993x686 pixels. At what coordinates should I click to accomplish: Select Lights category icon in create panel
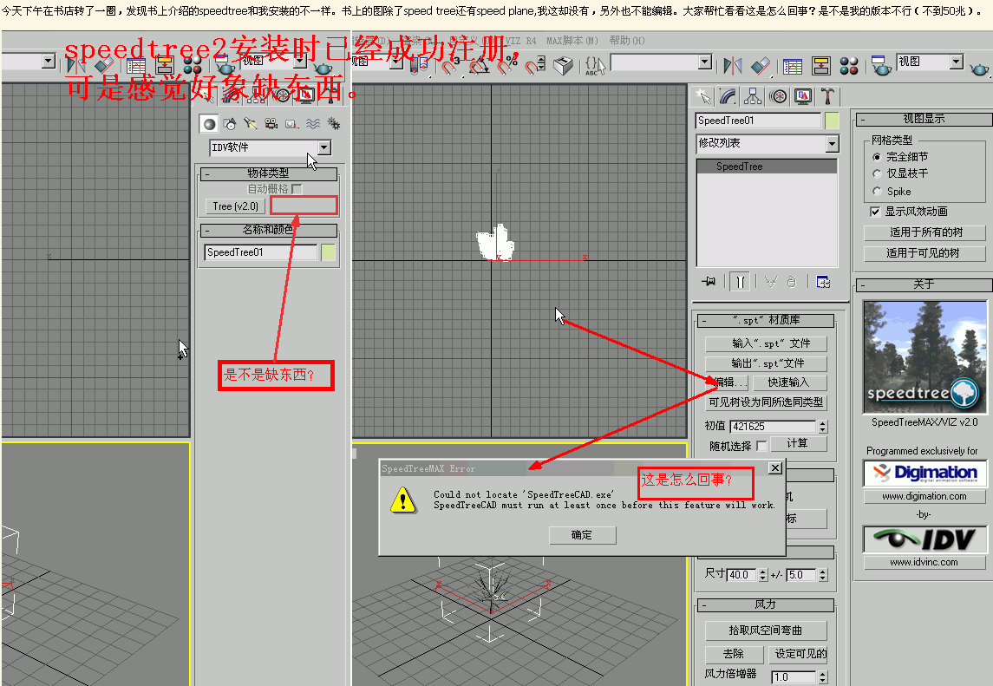pyautogui.click(x=250, y=123)
